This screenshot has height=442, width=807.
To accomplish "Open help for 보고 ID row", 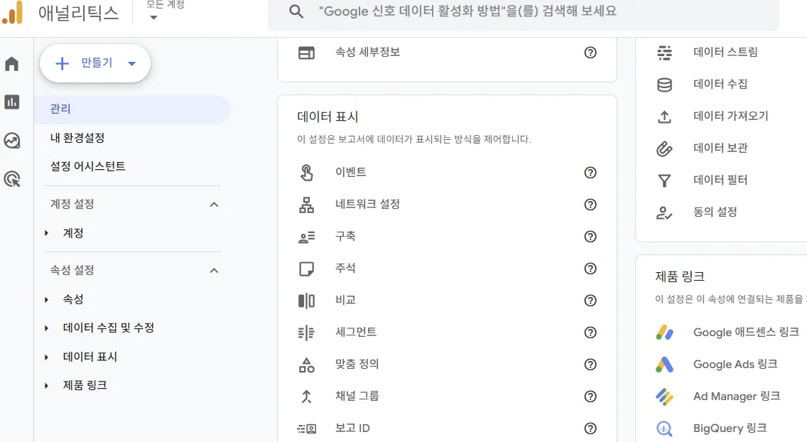I will [x=590, y=428].
